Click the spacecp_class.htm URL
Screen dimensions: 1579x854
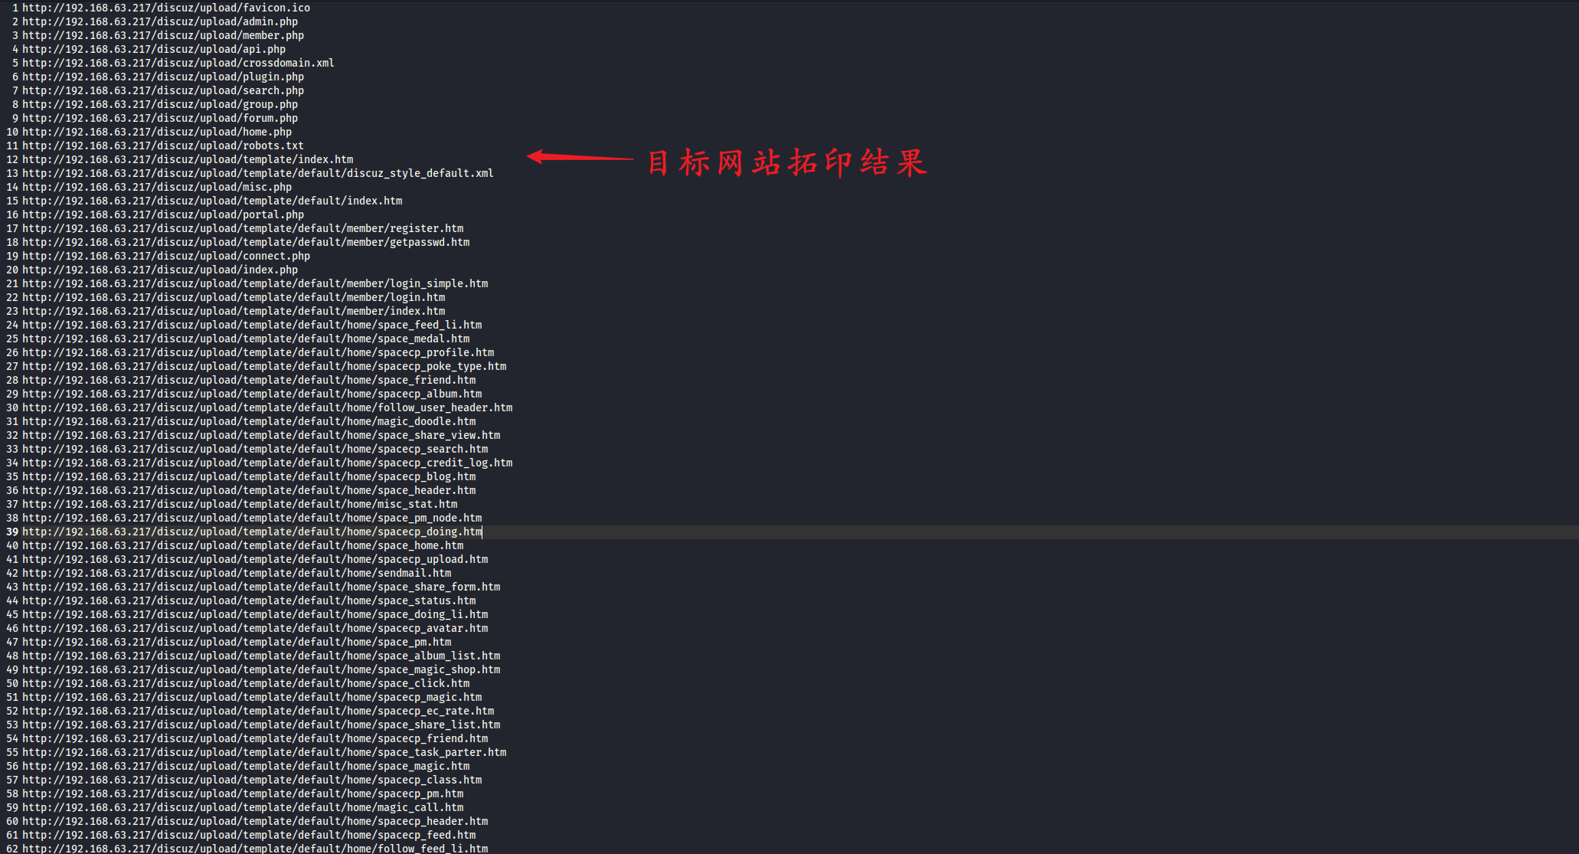click(x=252, y=780)
